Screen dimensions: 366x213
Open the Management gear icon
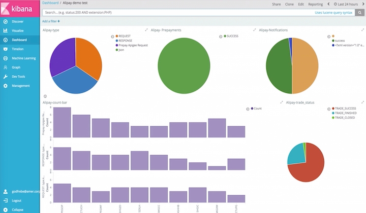6,86
